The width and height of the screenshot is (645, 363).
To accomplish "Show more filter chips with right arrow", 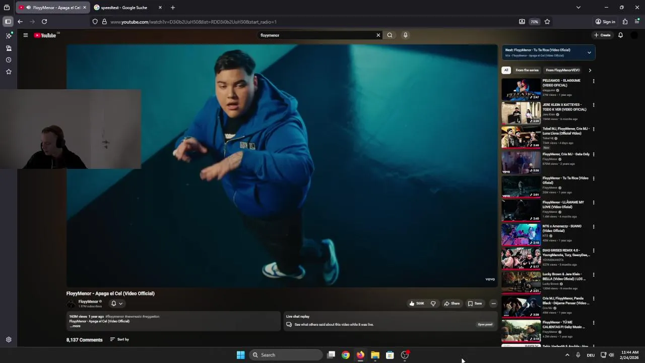I will [590, 70].
